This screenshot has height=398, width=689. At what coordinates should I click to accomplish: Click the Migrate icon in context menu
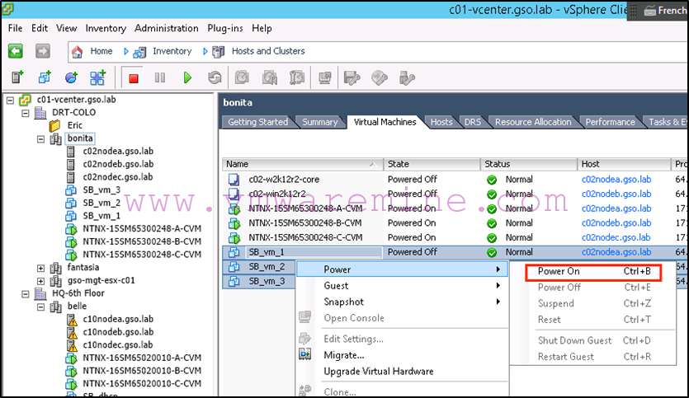[305, 354]
